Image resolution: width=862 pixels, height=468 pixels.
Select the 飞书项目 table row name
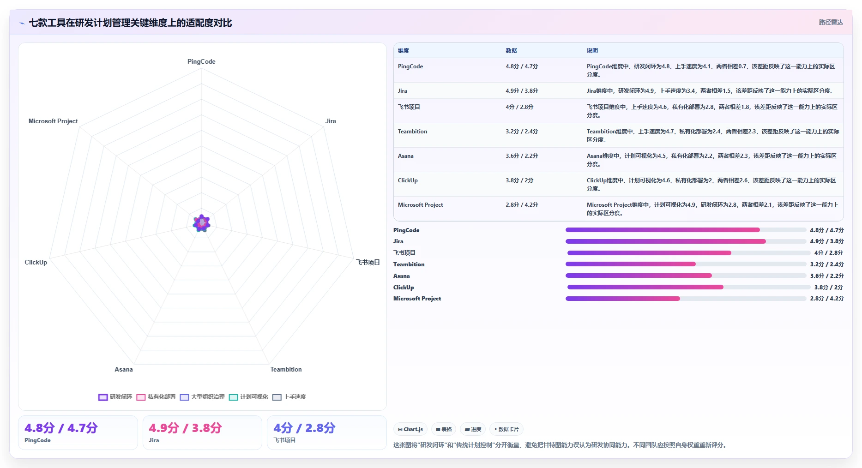pyautogui.click(x=409, y=107)
